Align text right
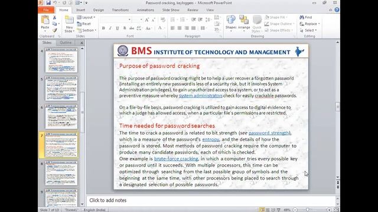The image size is (378, 212). pyautogui.click(x=187, y=28)
